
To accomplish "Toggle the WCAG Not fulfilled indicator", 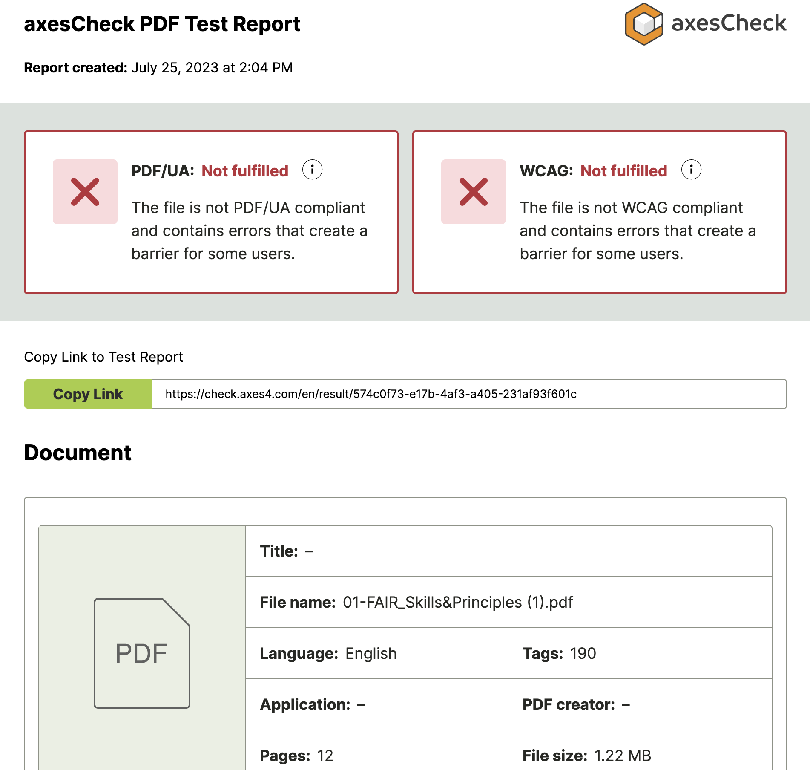I will click(623, 170).
